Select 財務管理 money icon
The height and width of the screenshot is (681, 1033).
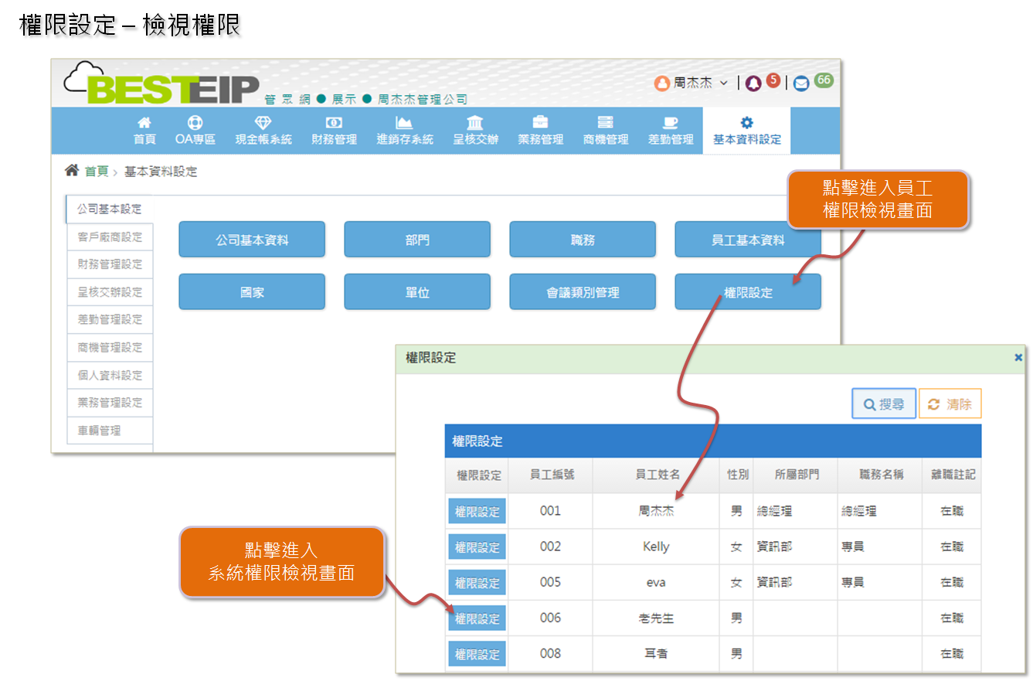(334, 123)
